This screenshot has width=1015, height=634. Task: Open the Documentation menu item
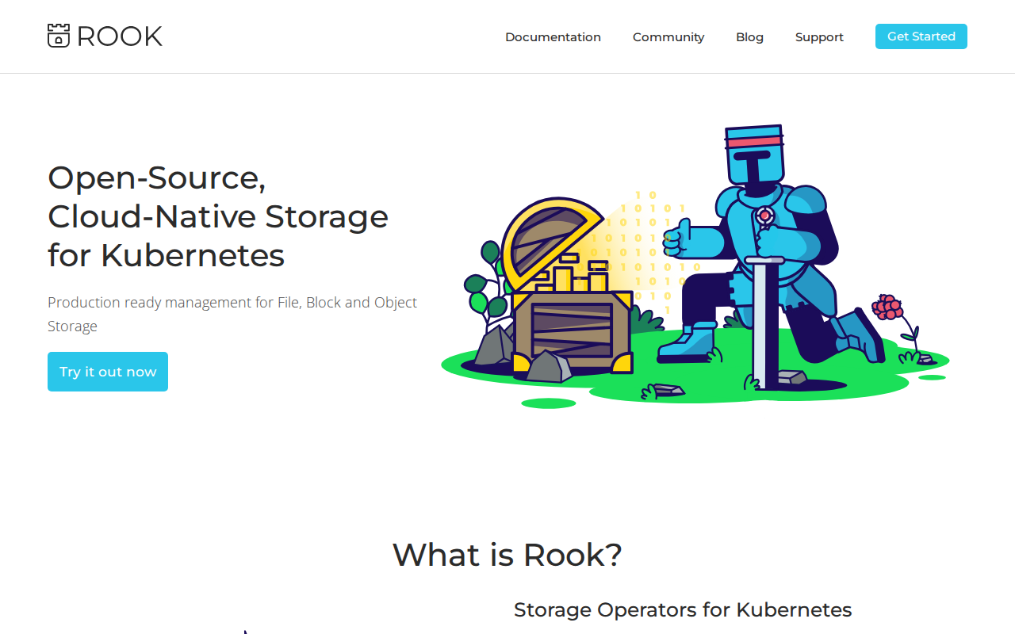point(553,37)
